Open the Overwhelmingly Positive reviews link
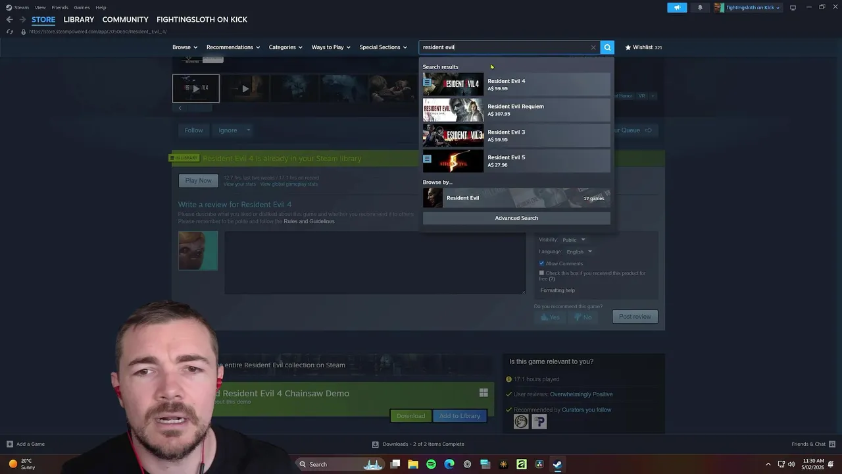This screenshot has height=474, width=842. (x=581, y=394)
